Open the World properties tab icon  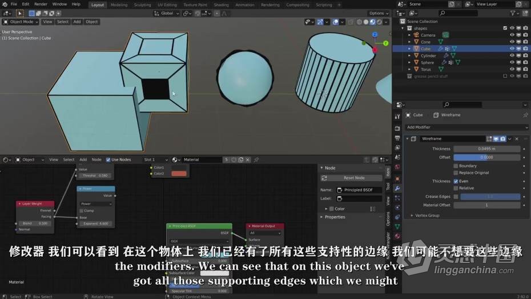coord(397,167)
